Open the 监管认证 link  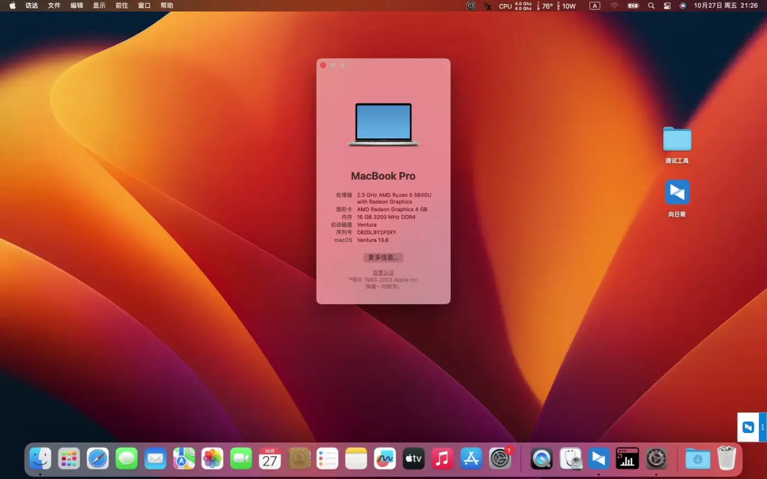[383, 273]
